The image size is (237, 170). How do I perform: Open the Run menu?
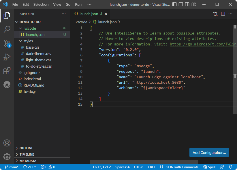[x=78, y=4]
